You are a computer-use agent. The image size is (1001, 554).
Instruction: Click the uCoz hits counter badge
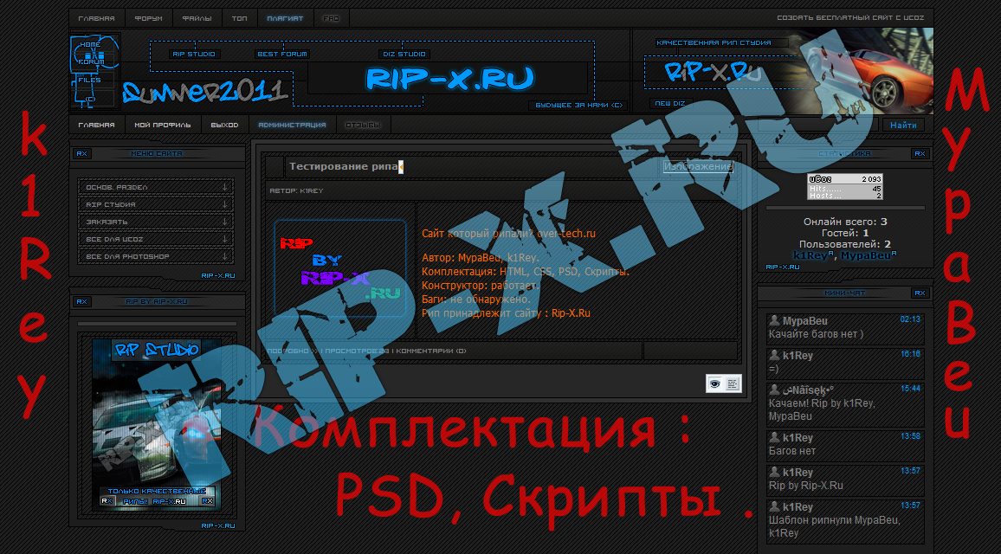click(x=844, y=187)
